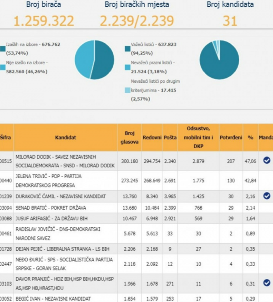Click the voter turnout pie chart
The width and height of the screenshot is (273, 302).
tap(95, 60)
